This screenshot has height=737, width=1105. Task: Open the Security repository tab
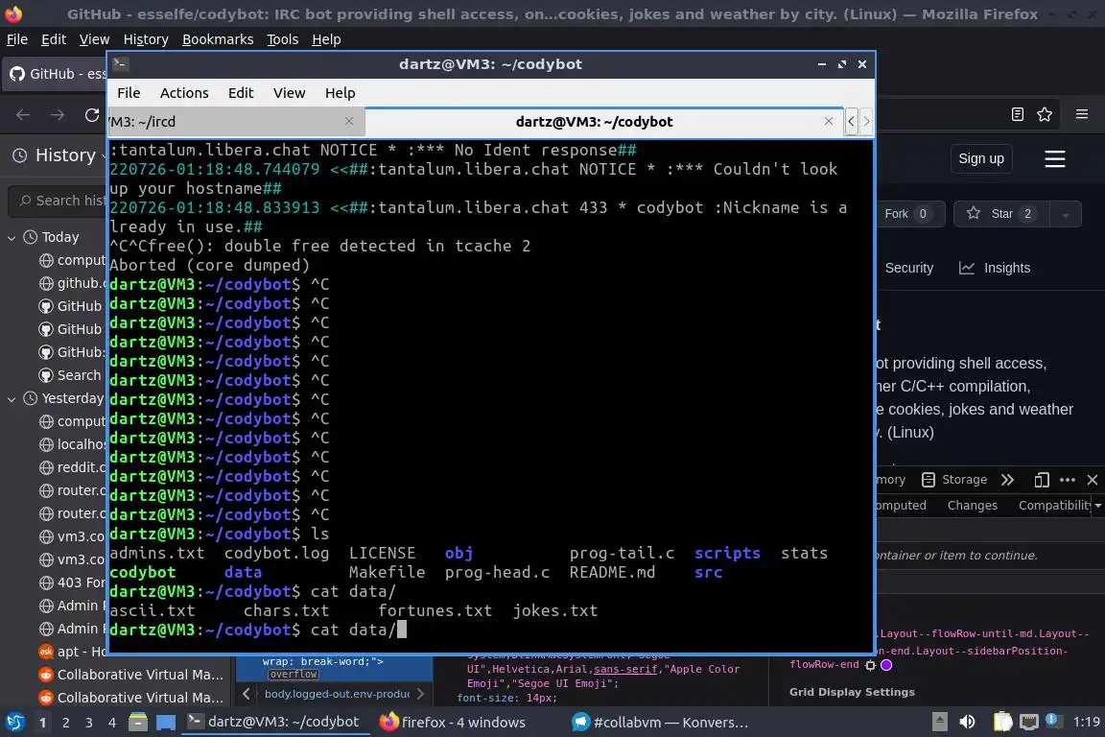pos(908,268)
